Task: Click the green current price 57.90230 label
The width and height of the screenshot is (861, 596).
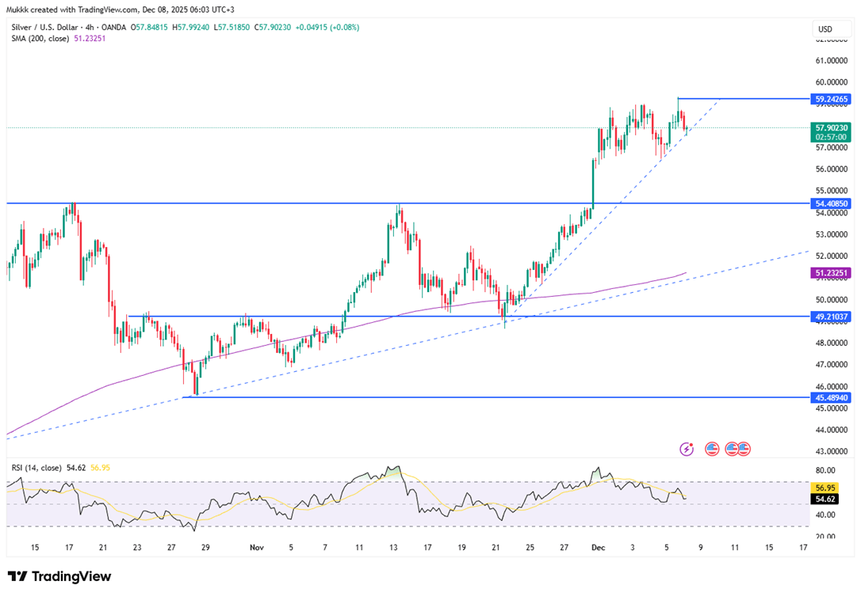Action: pyautogui.click(x=832, y=127)
